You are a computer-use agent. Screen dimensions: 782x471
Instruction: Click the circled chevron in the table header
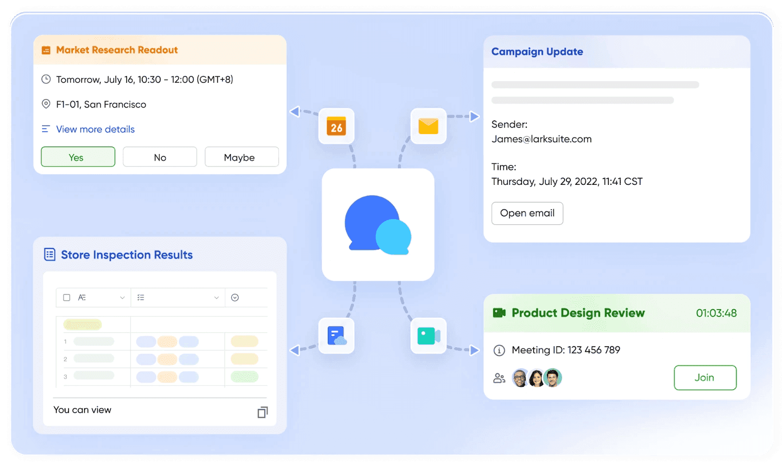235,297
